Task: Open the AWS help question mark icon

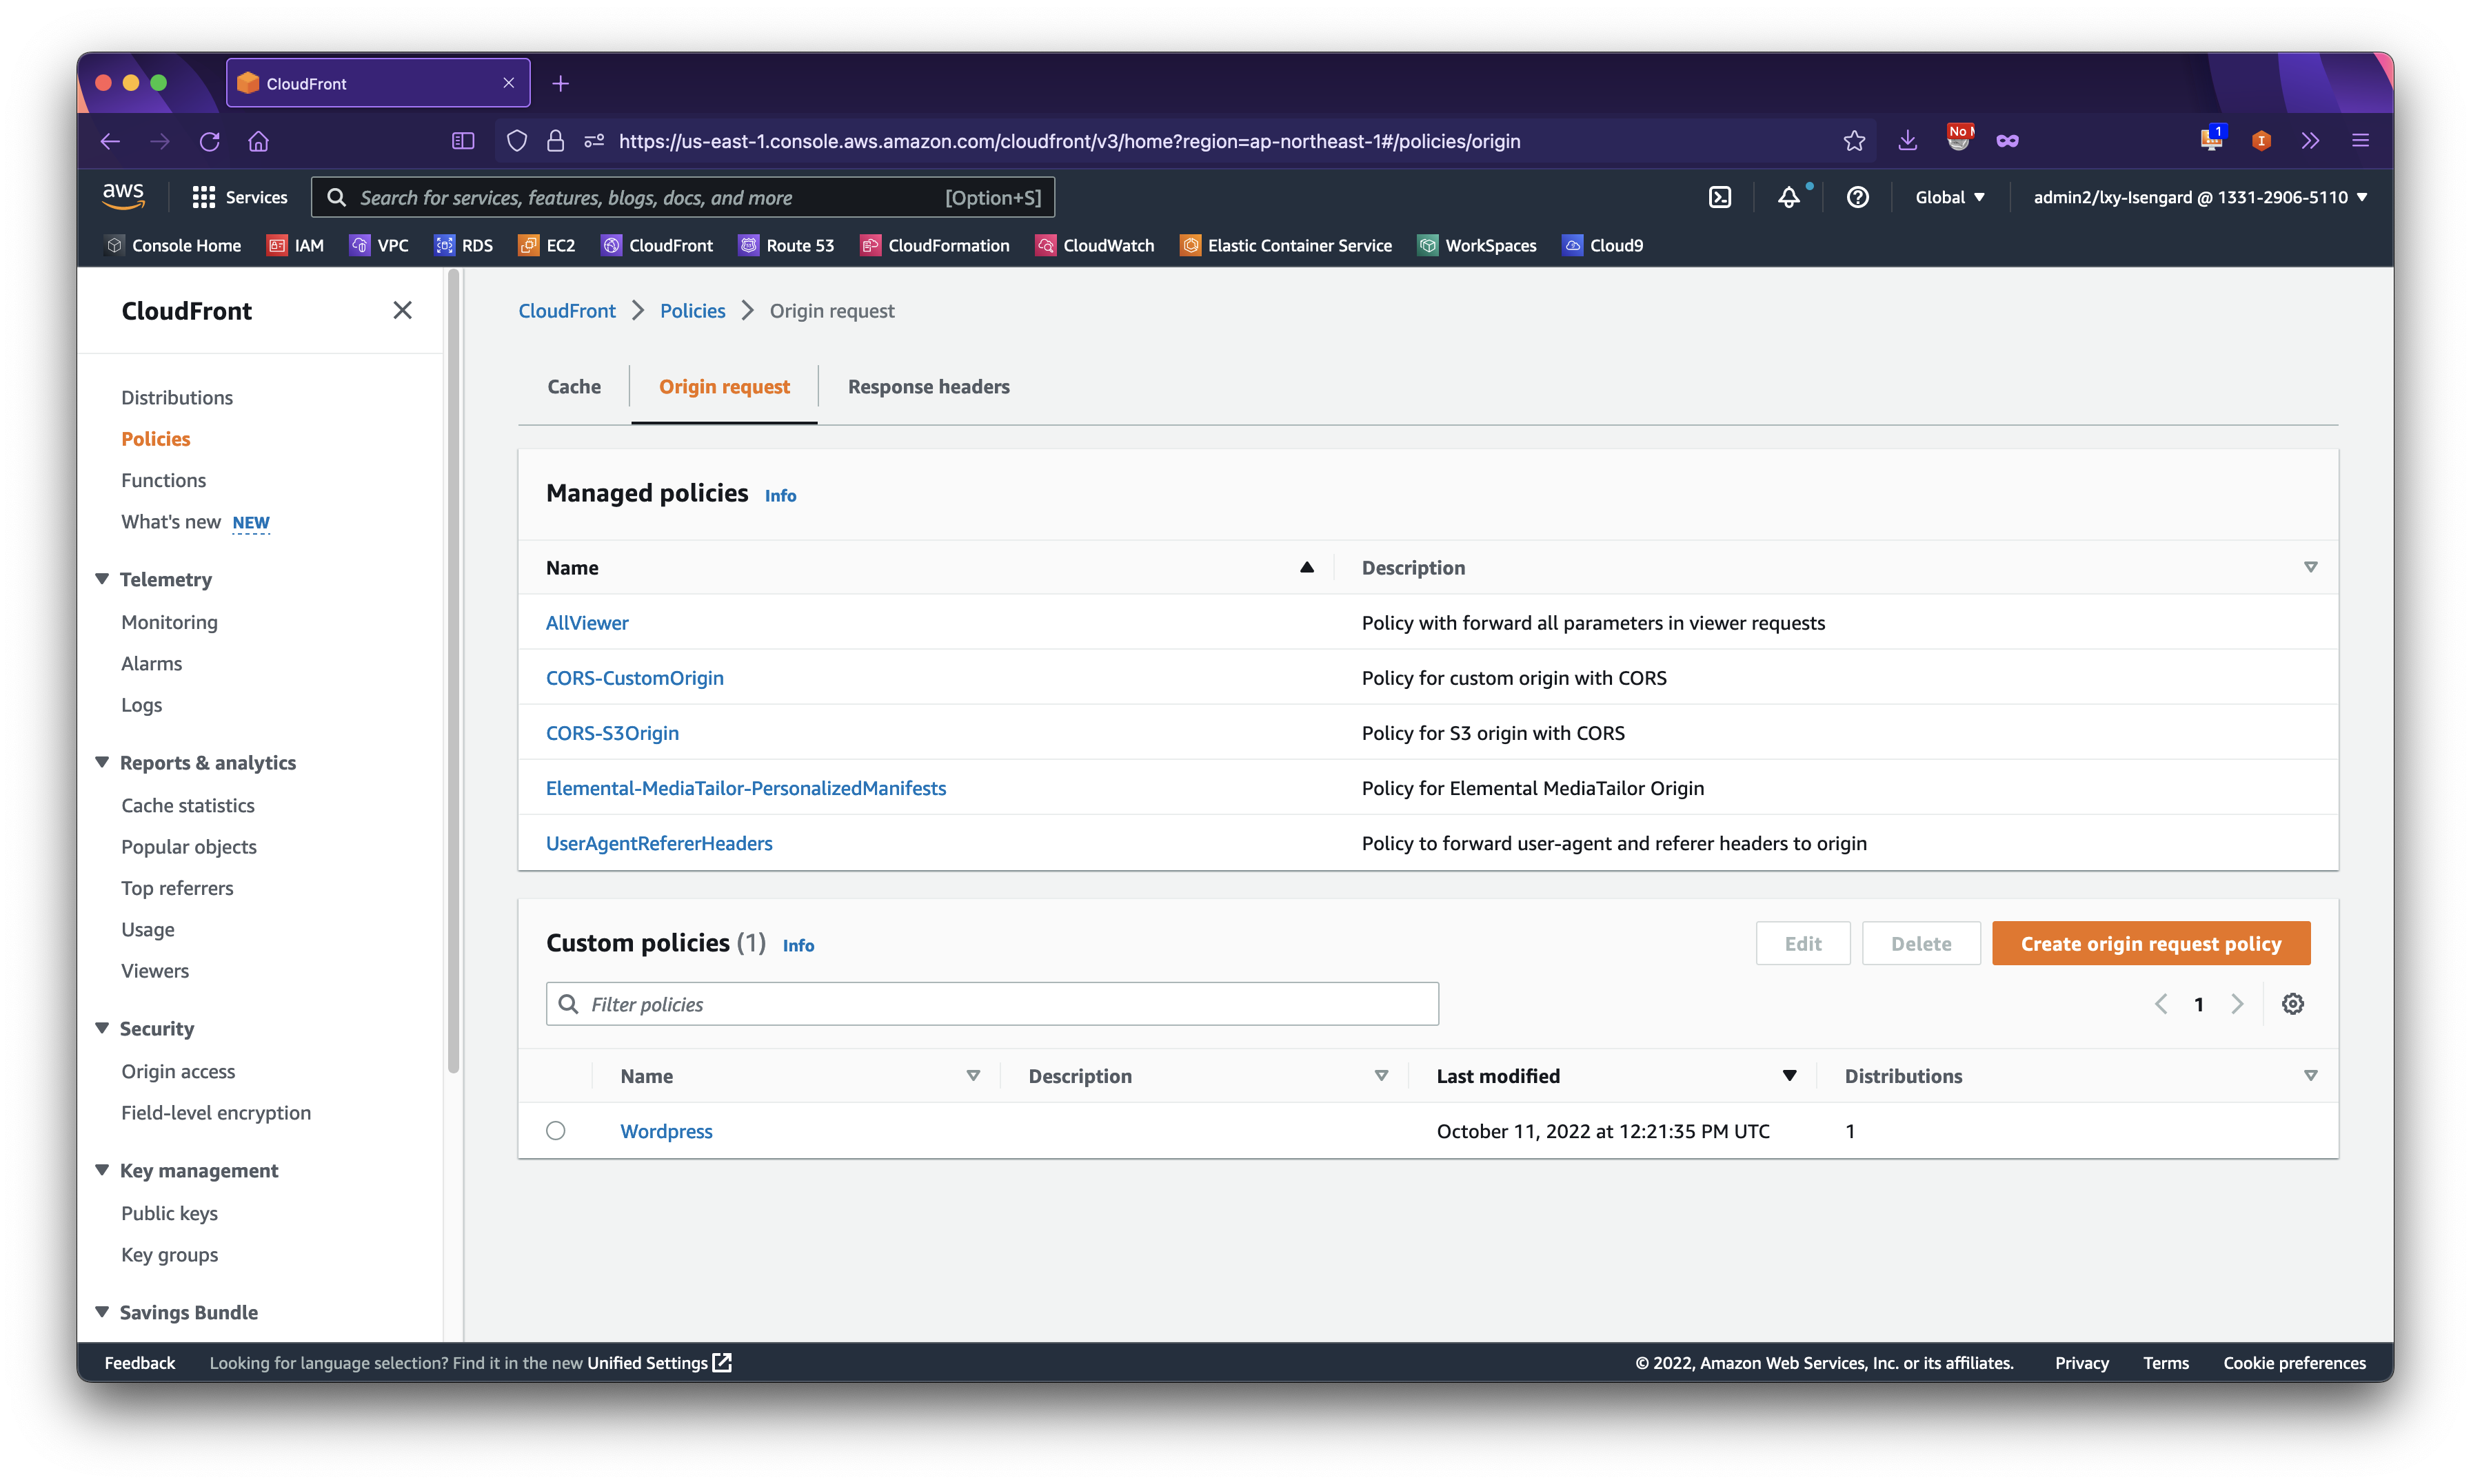Action: 1858,197
